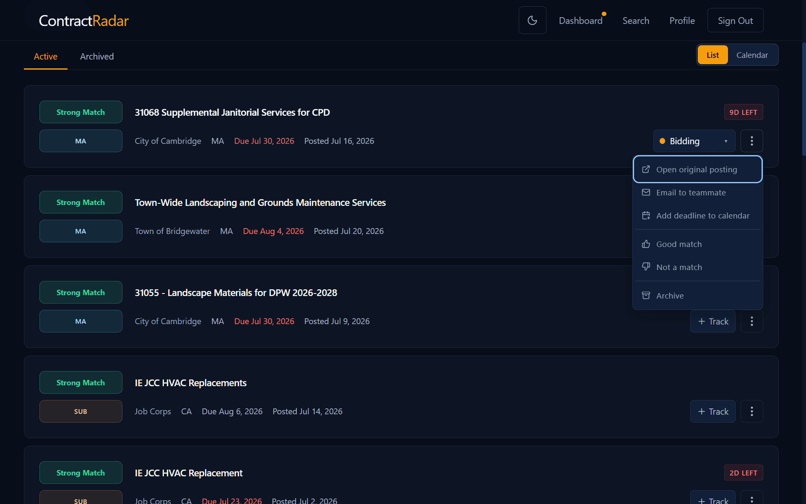Click the Add deadline to calendar icon
The width and height of the screenshot is (806, 504).
tap(646, 216)
